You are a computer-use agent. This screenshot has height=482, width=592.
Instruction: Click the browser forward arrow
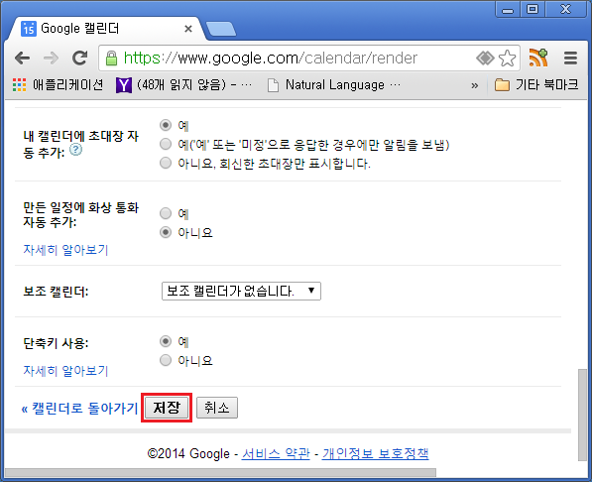pos(51,59)
